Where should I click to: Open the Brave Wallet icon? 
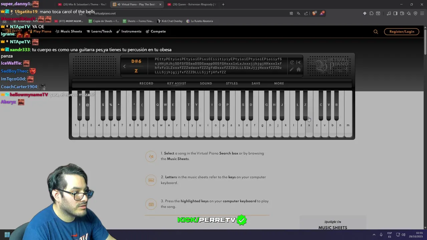402,13
